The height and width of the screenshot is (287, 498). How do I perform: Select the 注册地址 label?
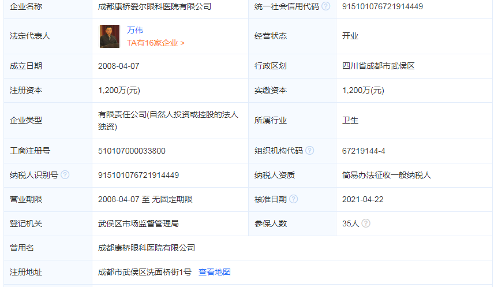(26, 272)
